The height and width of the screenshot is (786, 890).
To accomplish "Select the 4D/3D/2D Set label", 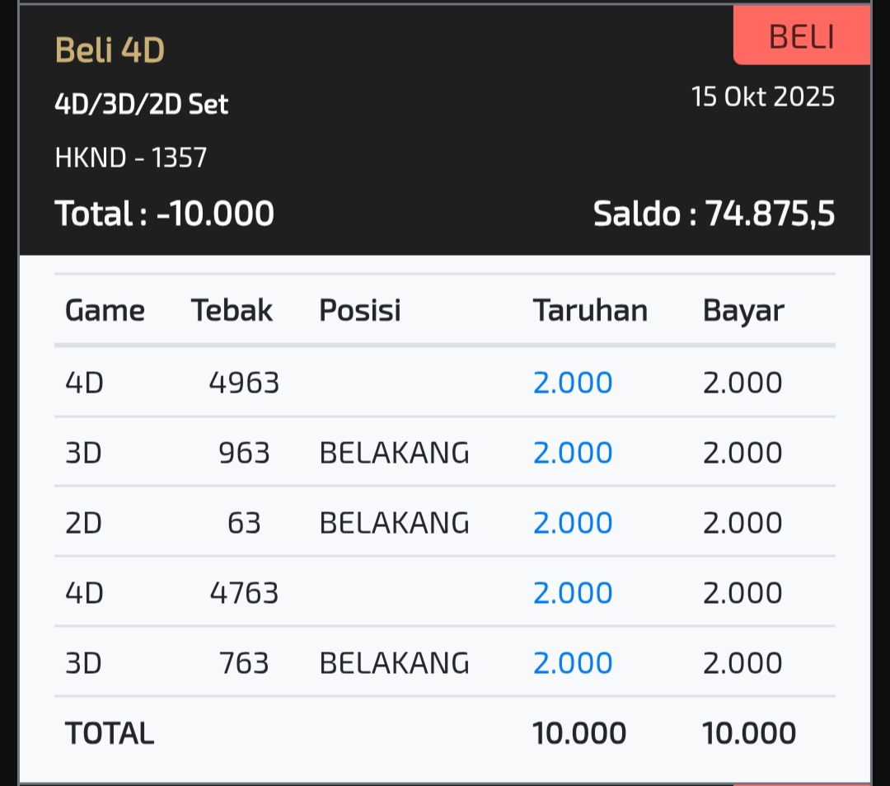I will tap(141, 105).
